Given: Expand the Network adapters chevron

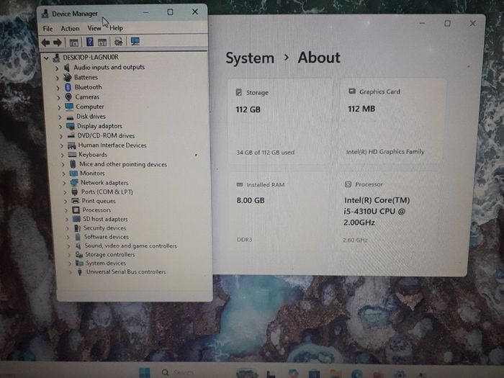Looking at the screenshot, I should (x=64, y=183).
